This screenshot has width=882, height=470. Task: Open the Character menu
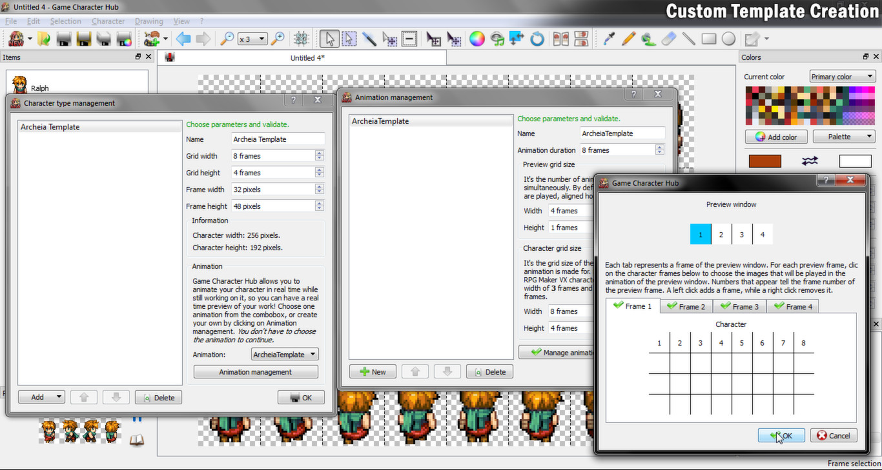pos(108,21)
